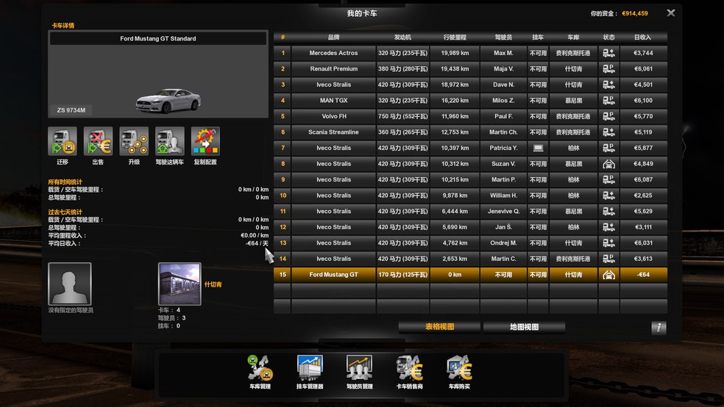Select Volvo FH brand cell
724x407 pixels.
[x=333, y=116]
